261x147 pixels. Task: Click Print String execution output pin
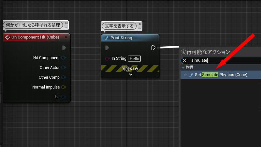tap(153, 48)
